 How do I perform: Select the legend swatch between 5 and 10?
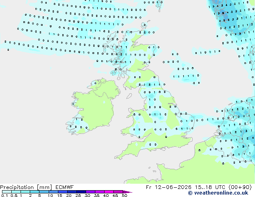point(44,192)
